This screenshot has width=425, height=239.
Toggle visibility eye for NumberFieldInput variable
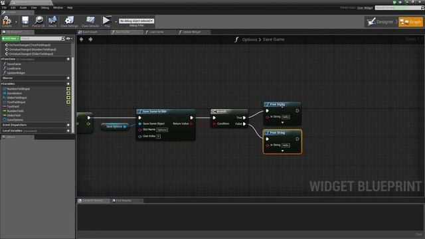click(68, 89)
